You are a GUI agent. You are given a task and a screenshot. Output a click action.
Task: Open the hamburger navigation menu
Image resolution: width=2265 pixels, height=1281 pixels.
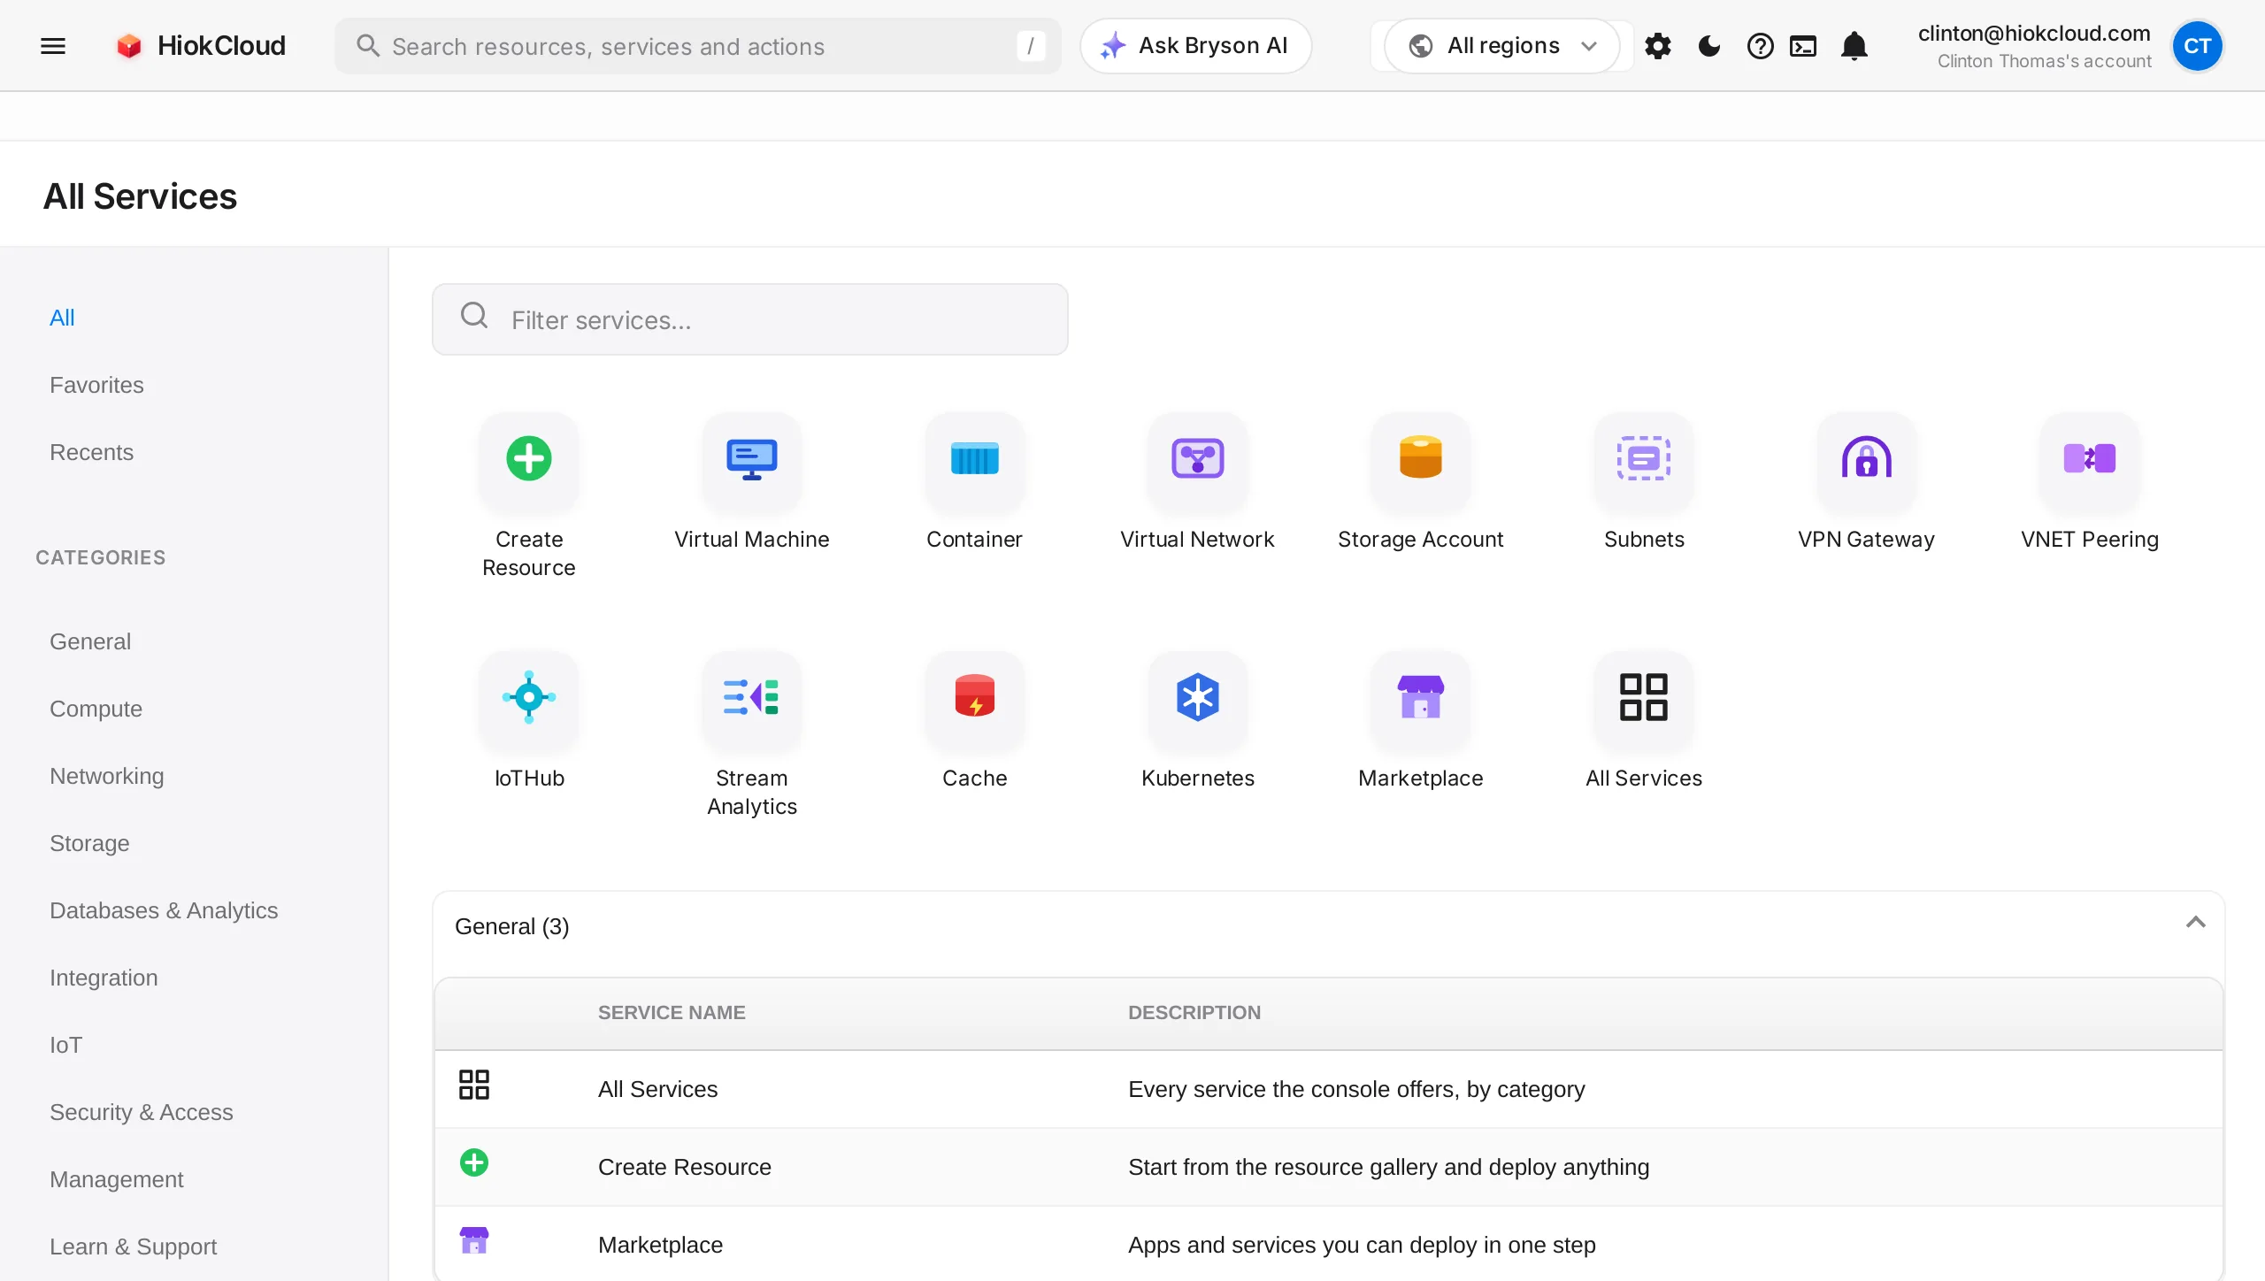53,46
